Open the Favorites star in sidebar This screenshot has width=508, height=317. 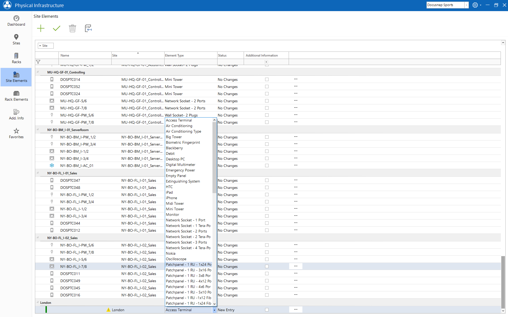point(16,133)
